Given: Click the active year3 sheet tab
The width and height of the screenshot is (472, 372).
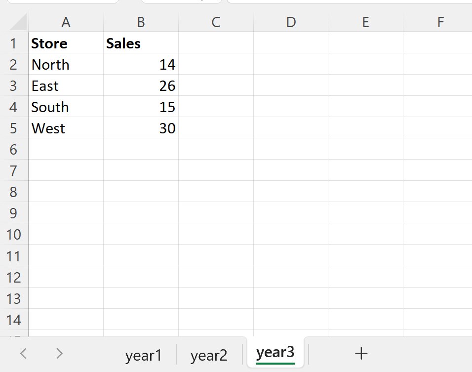Looking at the screenshot, I should 275,353.
